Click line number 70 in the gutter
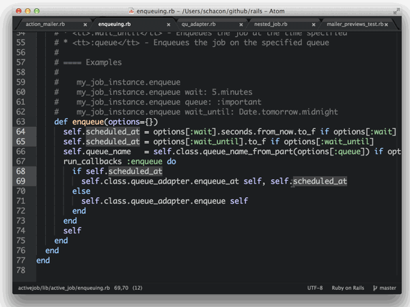This screenshot has width=410, height=307. (x=38, y=191)
